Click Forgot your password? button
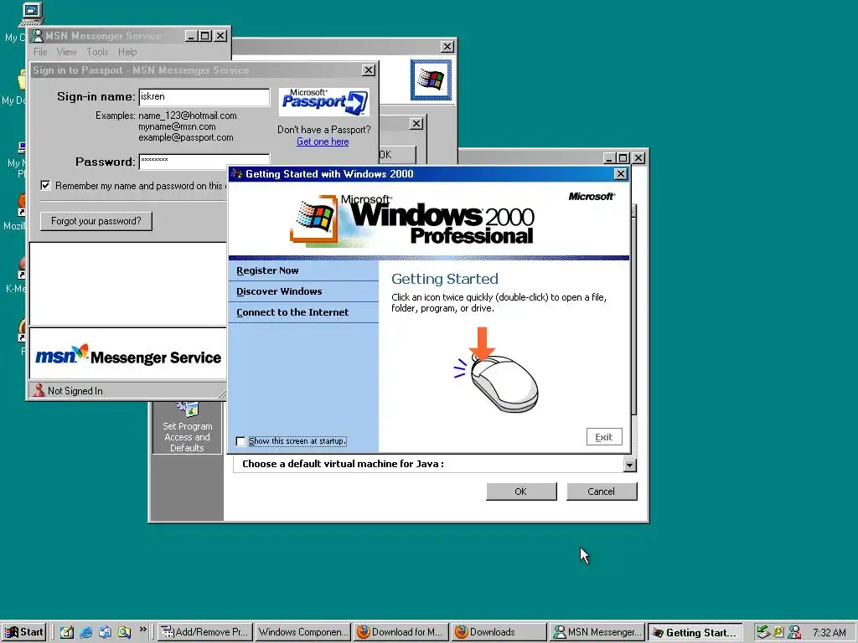The image size is (858, 643). click(96, 221)
